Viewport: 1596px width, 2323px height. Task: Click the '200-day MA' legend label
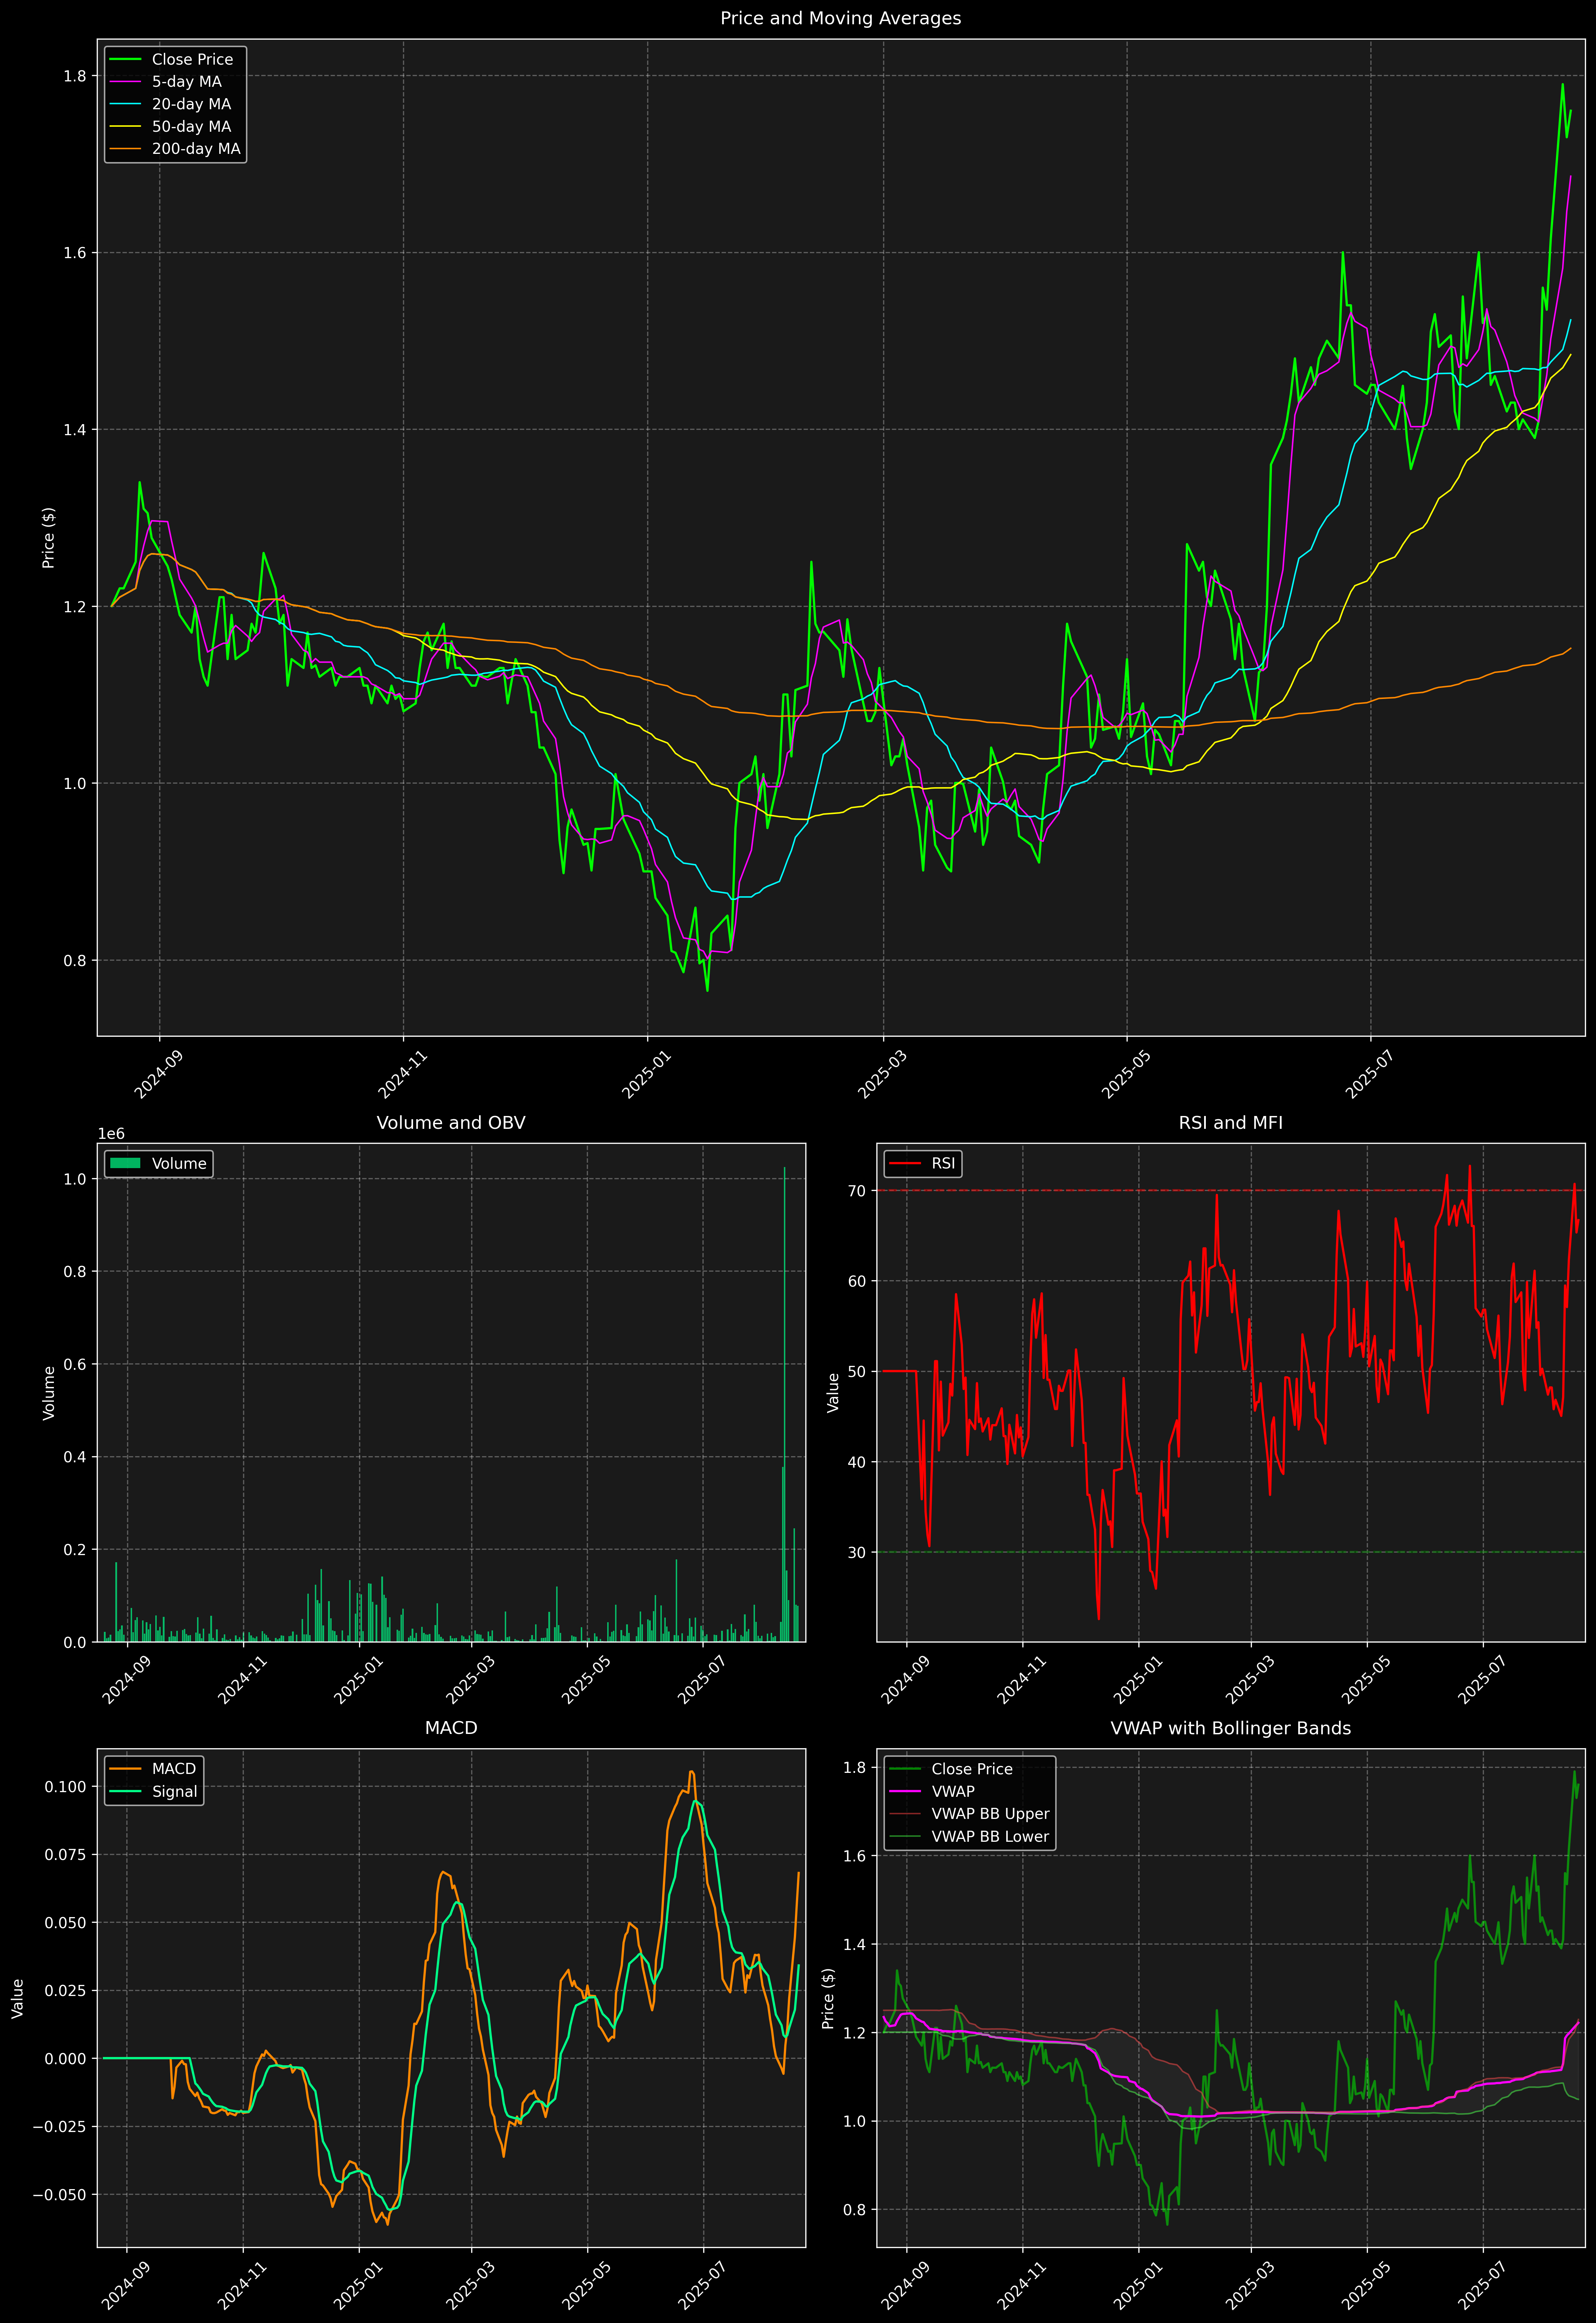tap(196, 149)
